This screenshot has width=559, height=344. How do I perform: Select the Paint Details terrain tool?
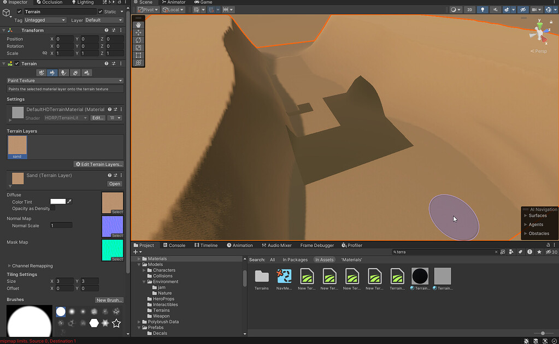(x=75, y=73)
